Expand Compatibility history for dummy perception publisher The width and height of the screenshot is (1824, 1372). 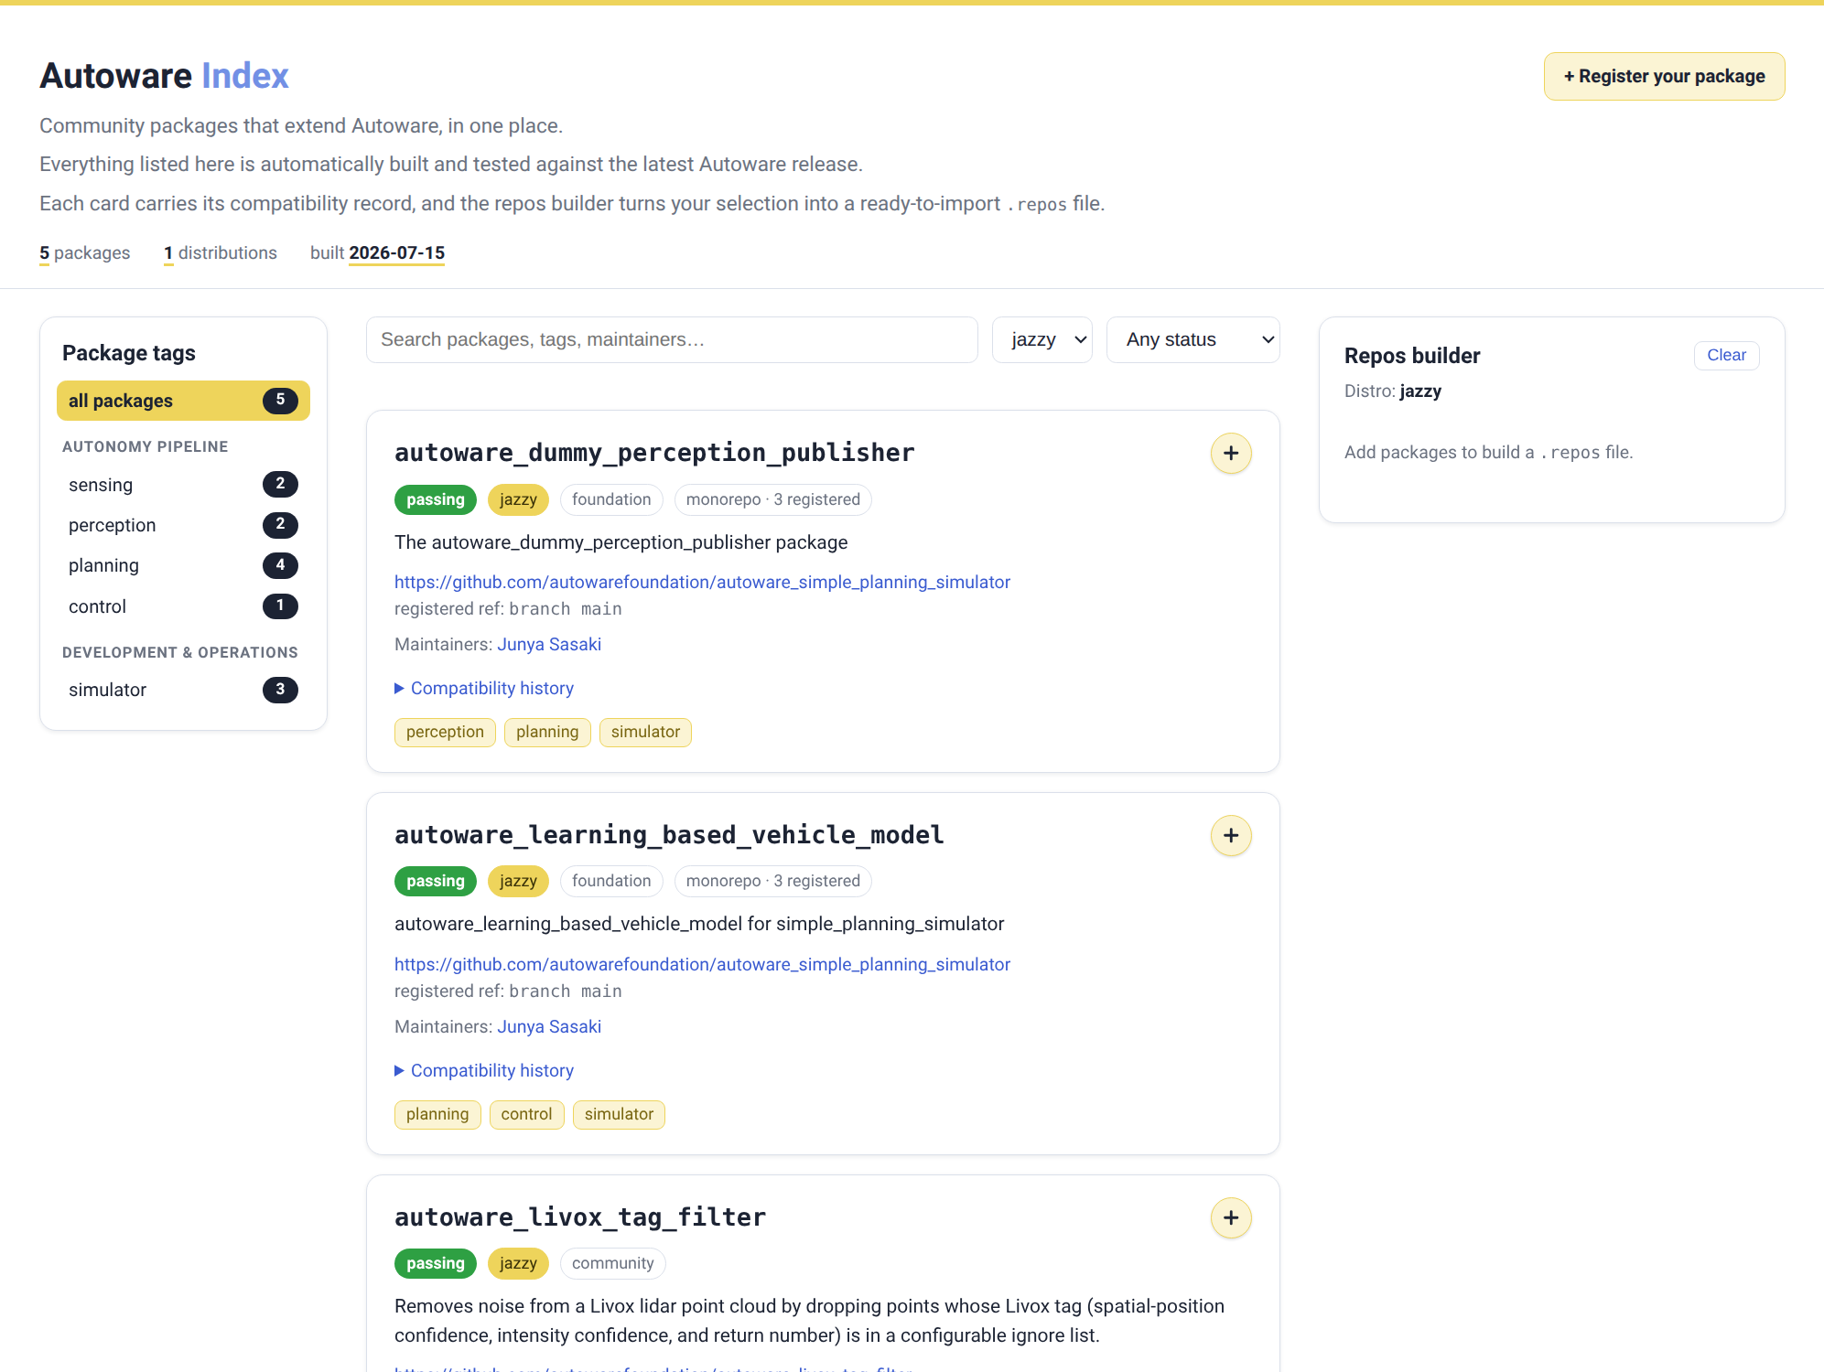[x=484, y=688]
